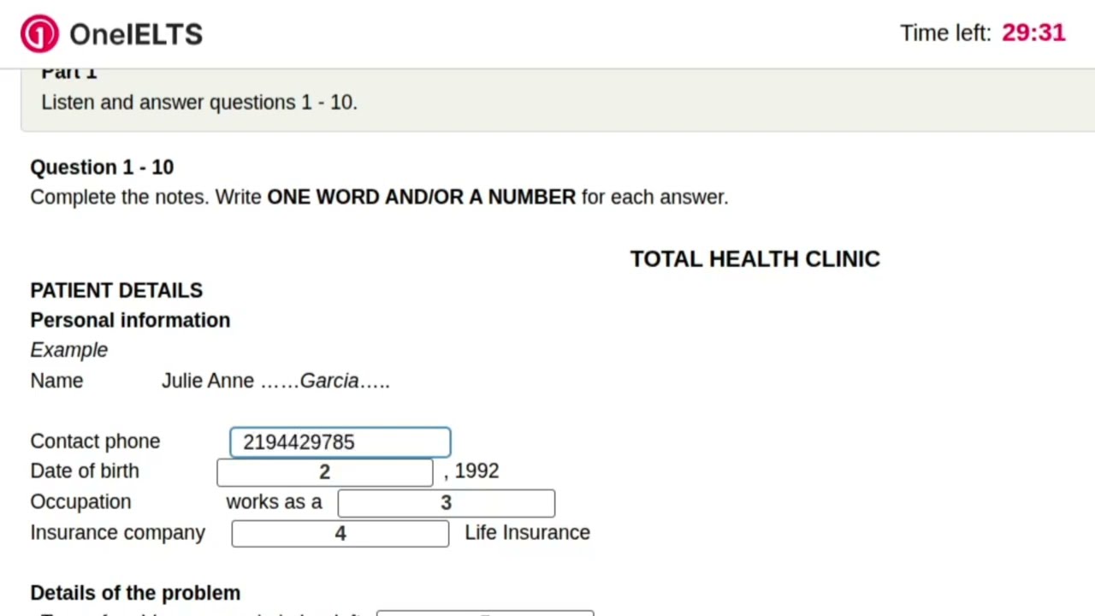Click the partially visible answer box at the bottom

[485, 613]
